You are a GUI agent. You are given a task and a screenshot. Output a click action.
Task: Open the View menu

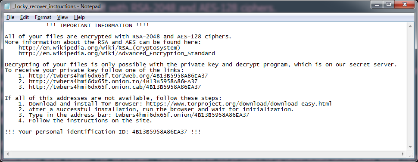(x=62, y=17)
